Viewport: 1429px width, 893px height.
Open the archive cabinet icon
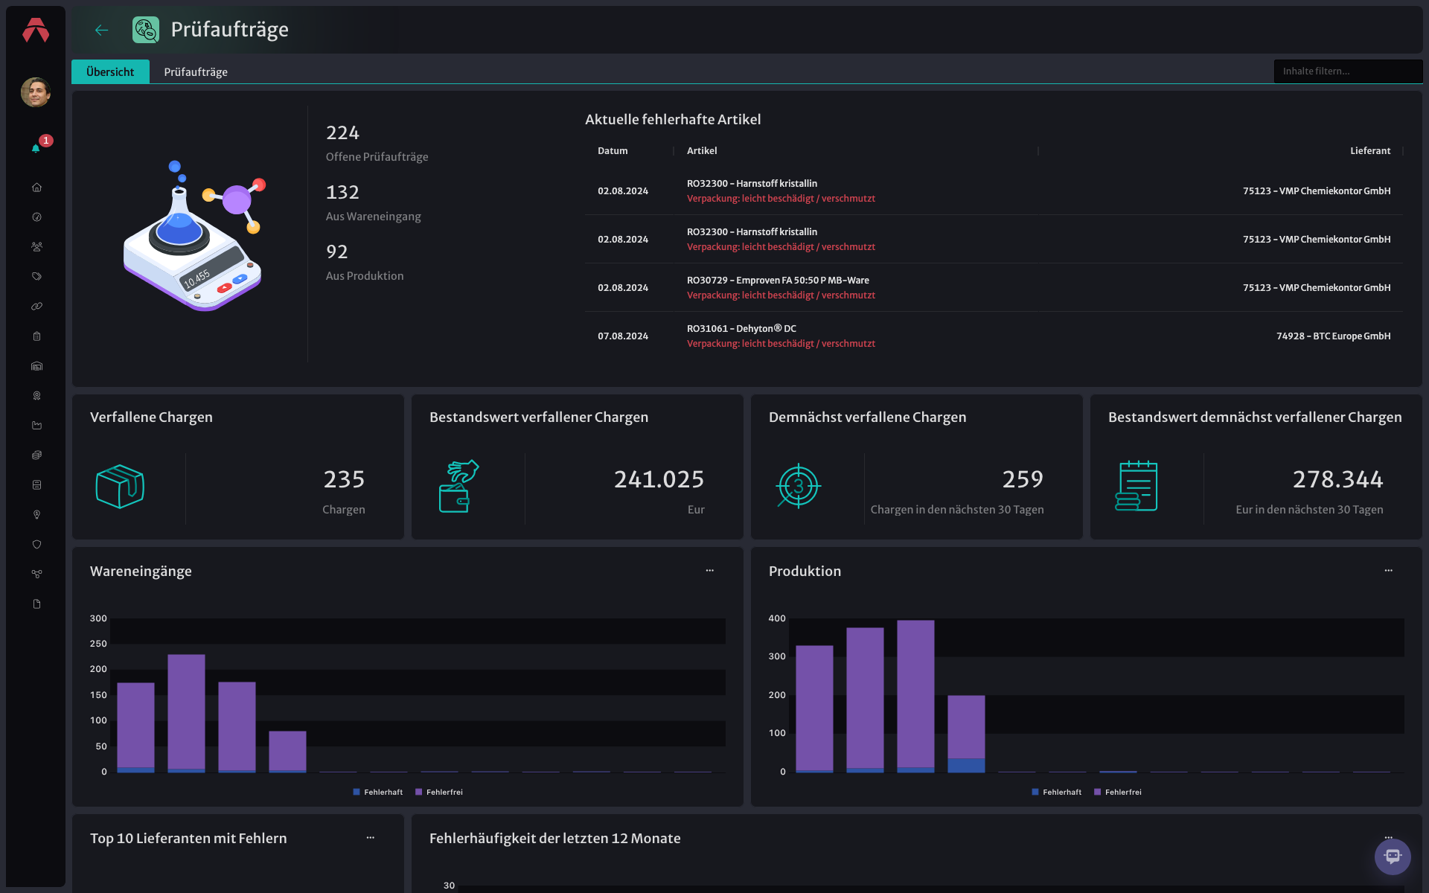(x=36, y=485)
